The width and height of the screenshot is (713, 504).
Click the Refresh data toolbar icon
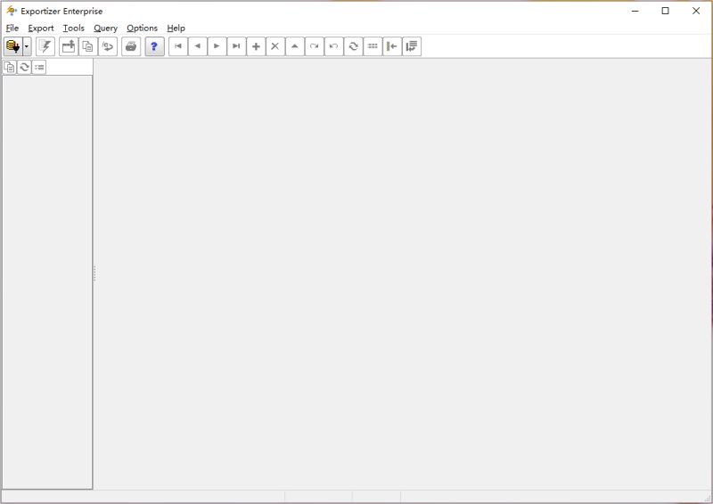[x=353, y=46]
